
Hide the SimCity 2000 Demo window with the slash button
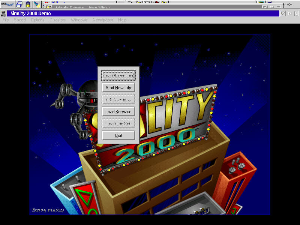283,13
